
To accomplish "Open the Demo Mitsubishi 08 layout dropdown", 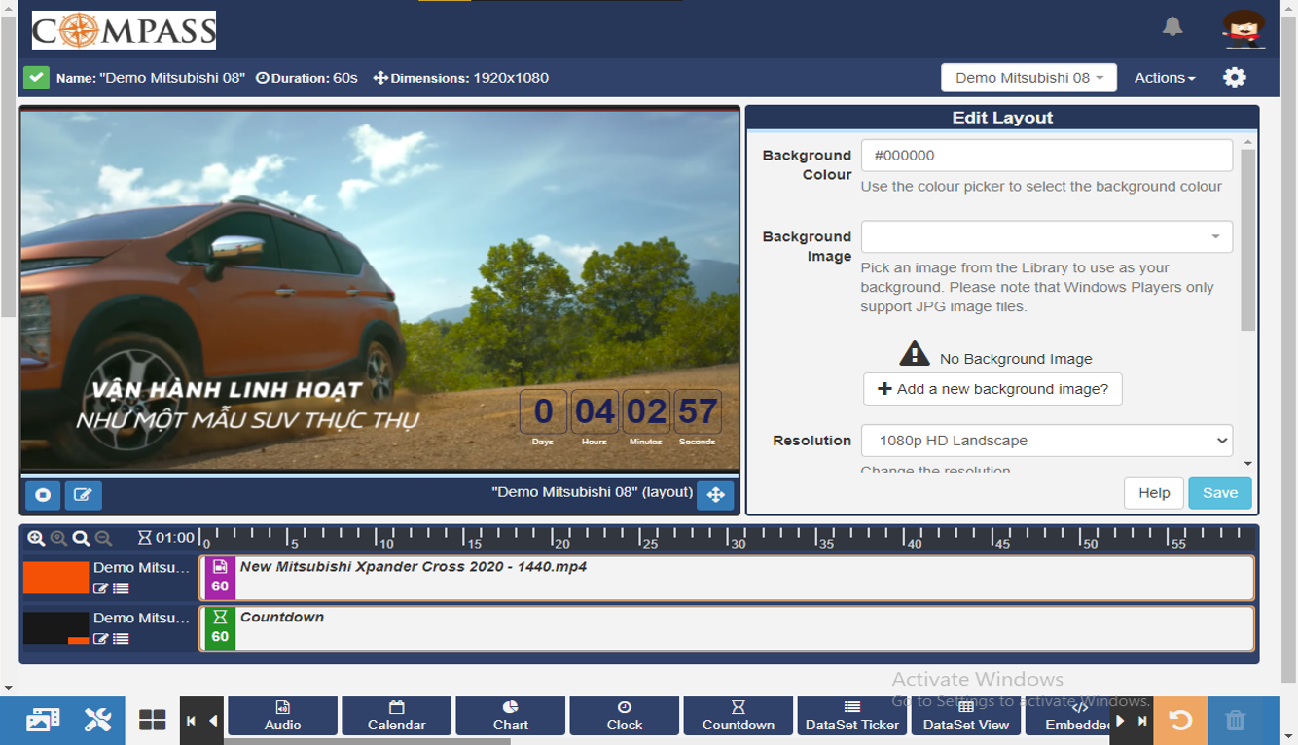I will pyautogui.click(x=1028, y=78).
